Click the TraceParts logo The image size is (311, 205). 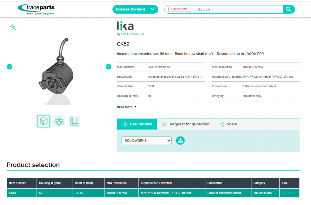[x=36, y=9]
